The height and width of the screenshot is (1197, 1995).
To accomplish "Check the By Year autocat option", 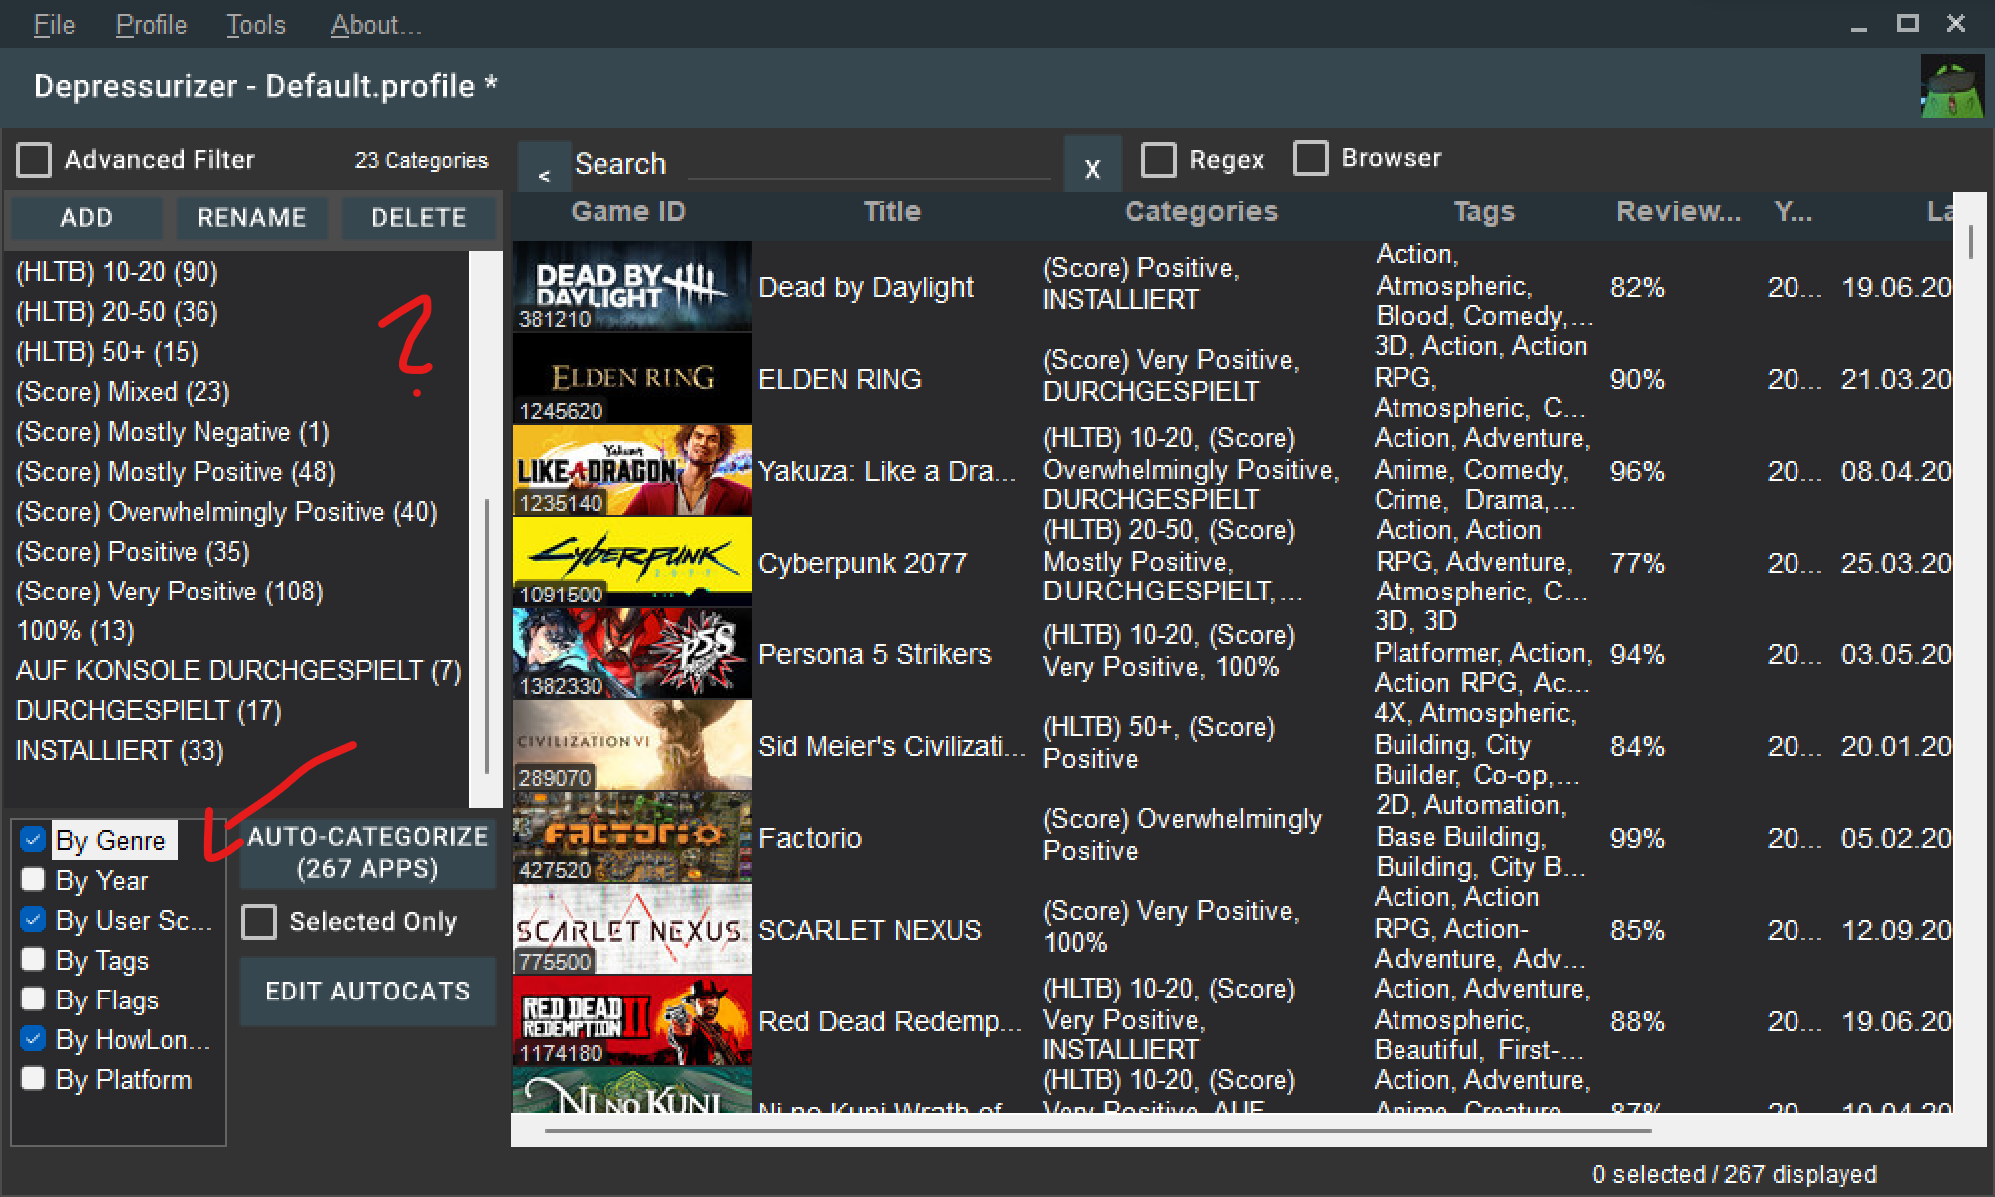I will [x=34, y=880].
